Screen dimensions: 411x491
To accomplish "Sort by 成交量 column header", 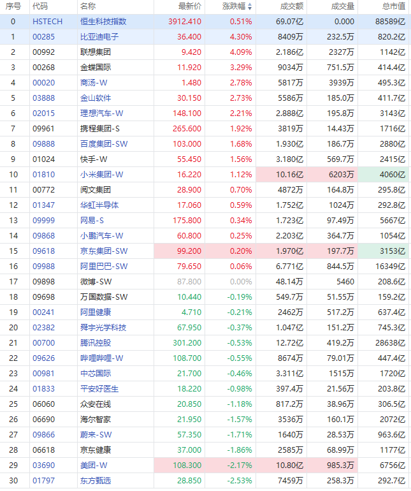I will tap(343, 6).
